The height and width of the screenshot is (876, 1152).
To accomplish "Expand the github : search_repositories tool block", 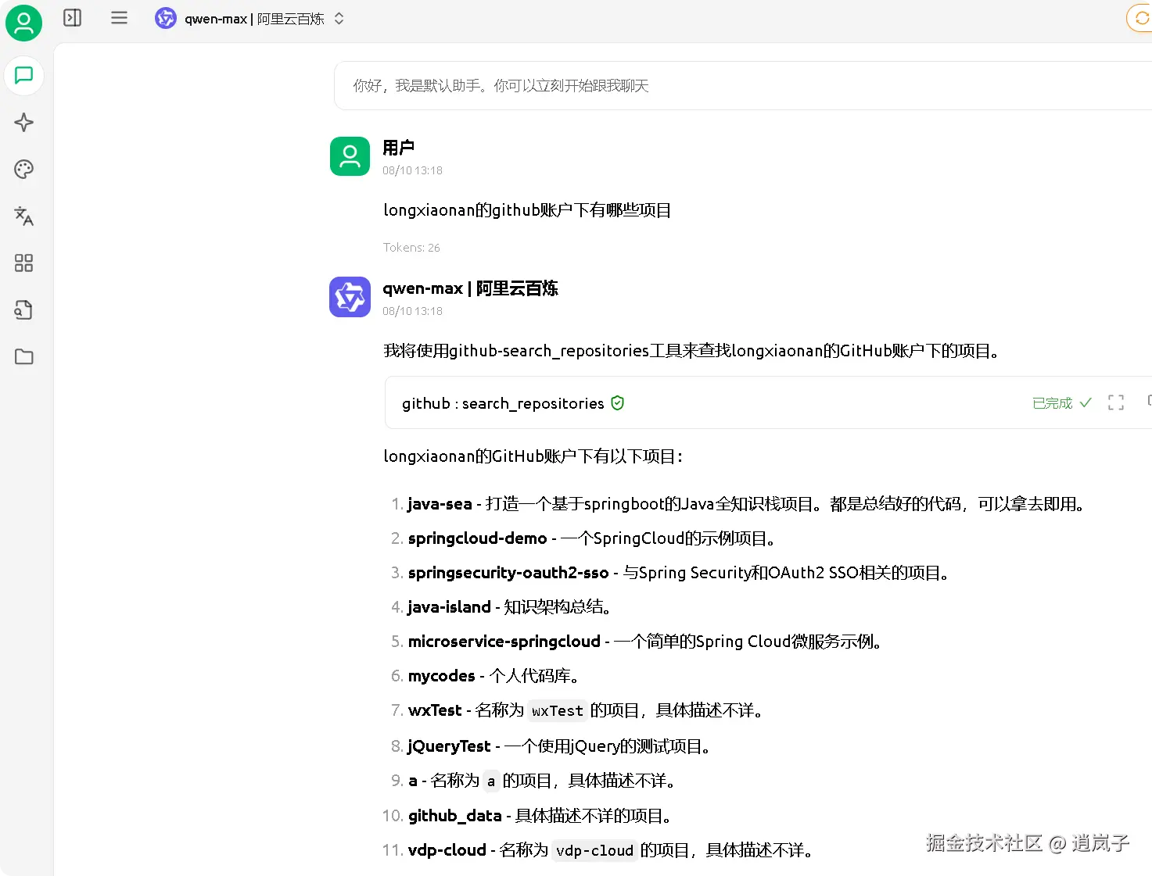I will [768, 402].
